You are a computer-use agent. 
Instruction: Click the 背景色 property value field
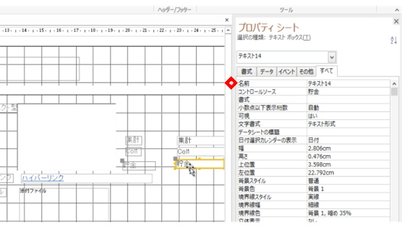point(349,189)
